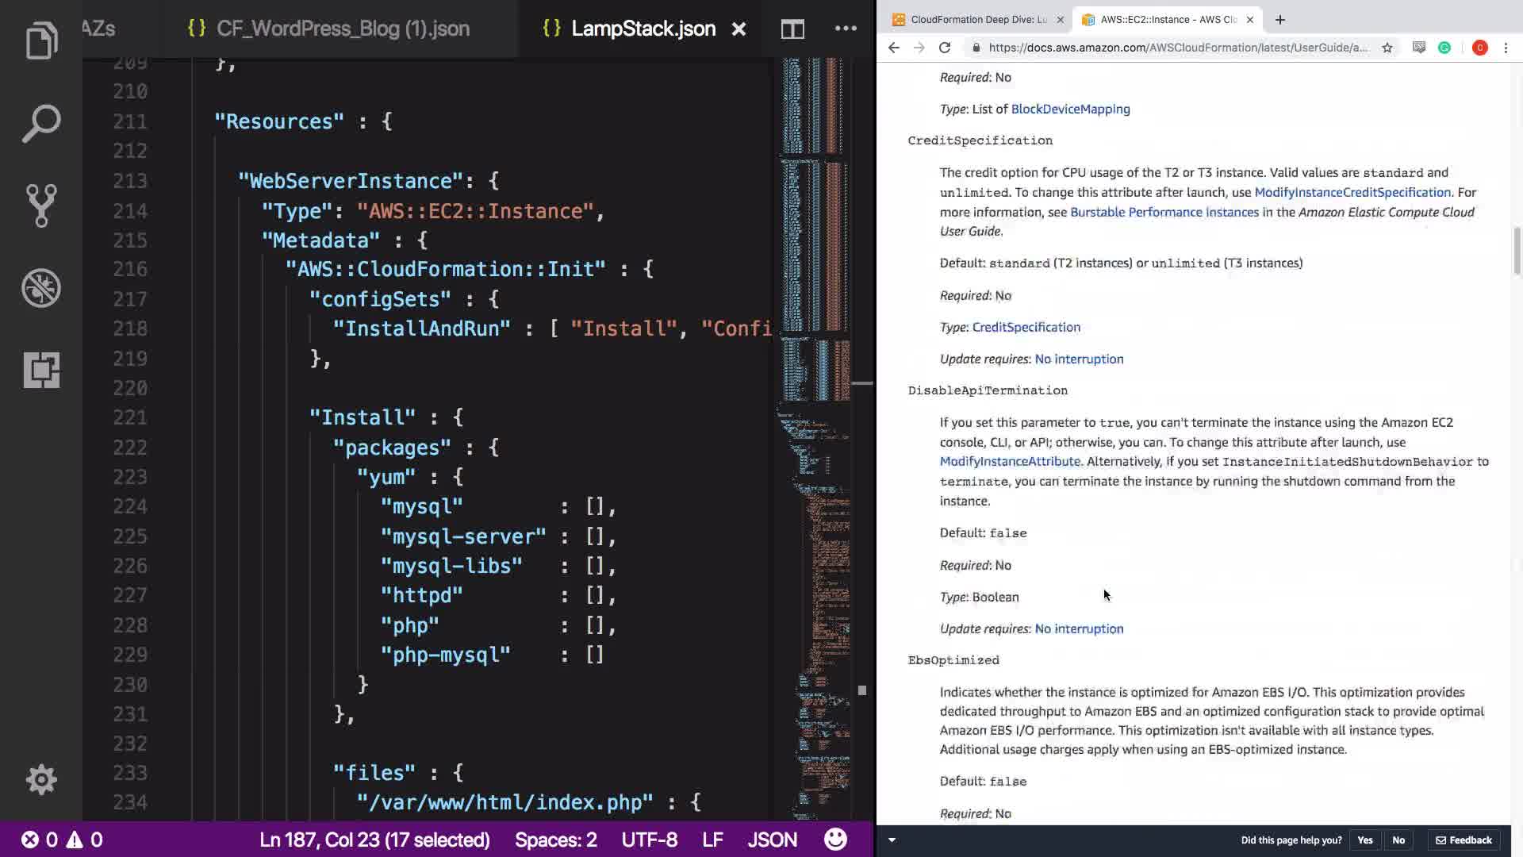Screen dimensions: 1523x857
Task: Open the BlockDeviceMapping link
Action: [x=1070, y=110]
